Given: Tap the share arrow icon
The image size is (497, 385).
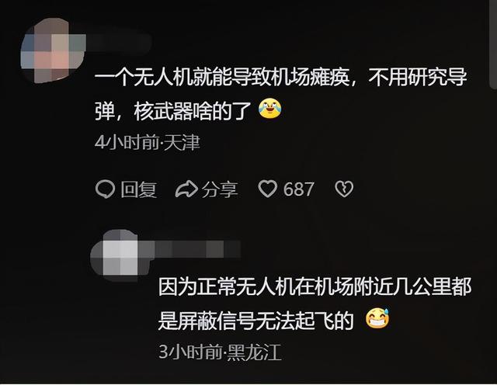Looking at the screenshot, I should coord(186,189).
